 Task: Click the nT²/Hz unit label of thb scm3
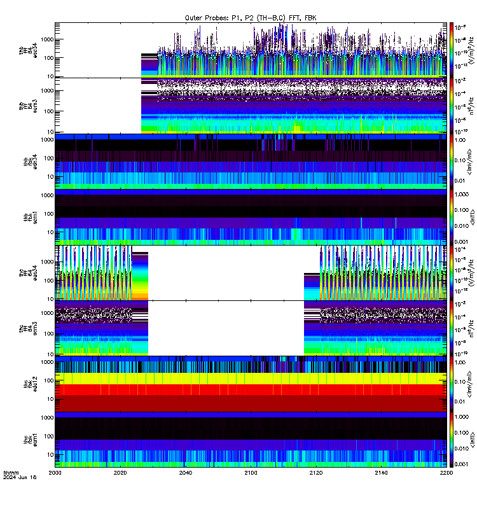tap(472, 106)
